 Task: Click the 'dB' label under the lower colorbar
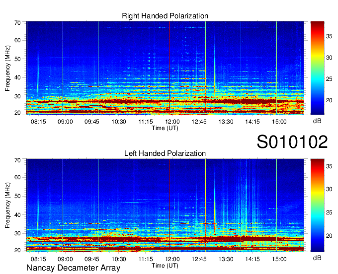click(x=317, y=258)
